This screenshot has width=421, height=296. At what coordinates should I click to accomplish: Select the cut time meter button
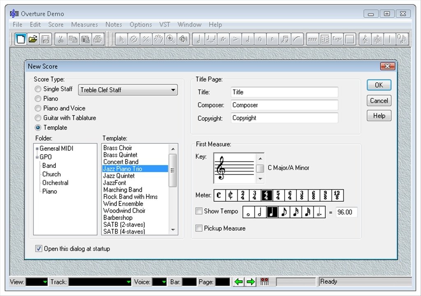[231, 195]
